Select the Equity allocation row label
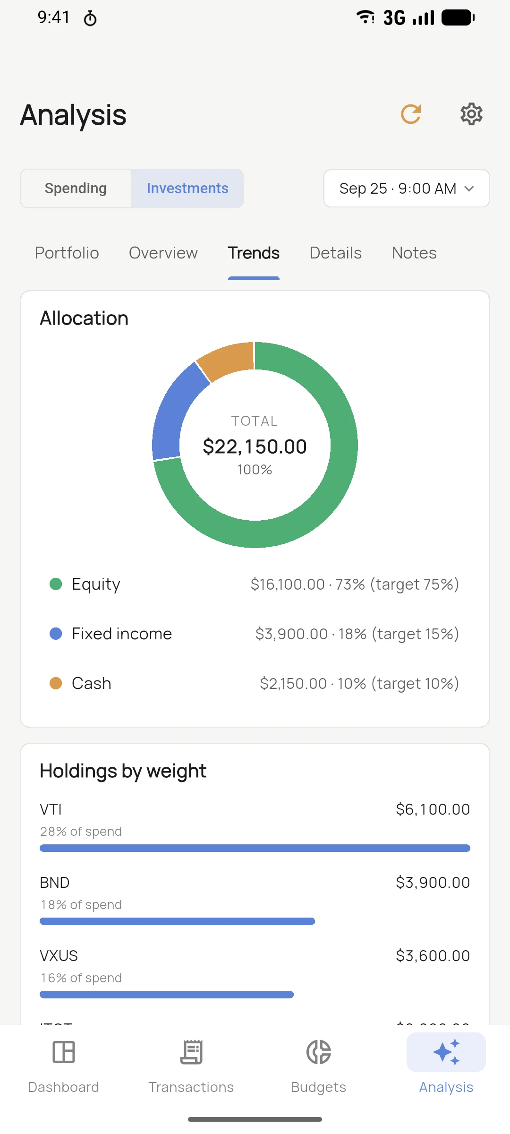 (96, 584)
